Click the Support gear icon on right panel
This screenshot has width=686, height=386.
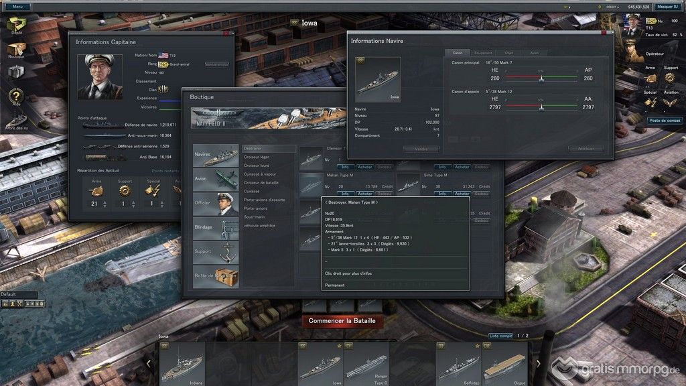coord(670,78)
